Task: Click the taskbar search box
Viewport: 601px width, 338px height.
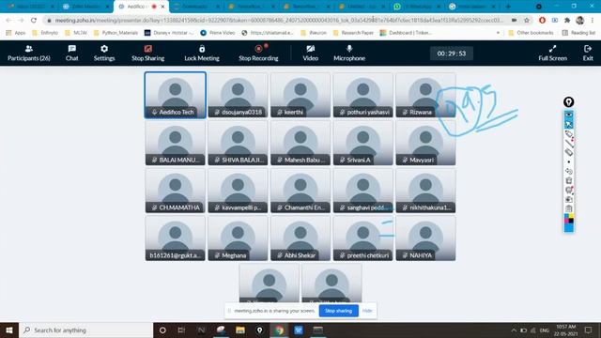Action: [x=85, y=330]
